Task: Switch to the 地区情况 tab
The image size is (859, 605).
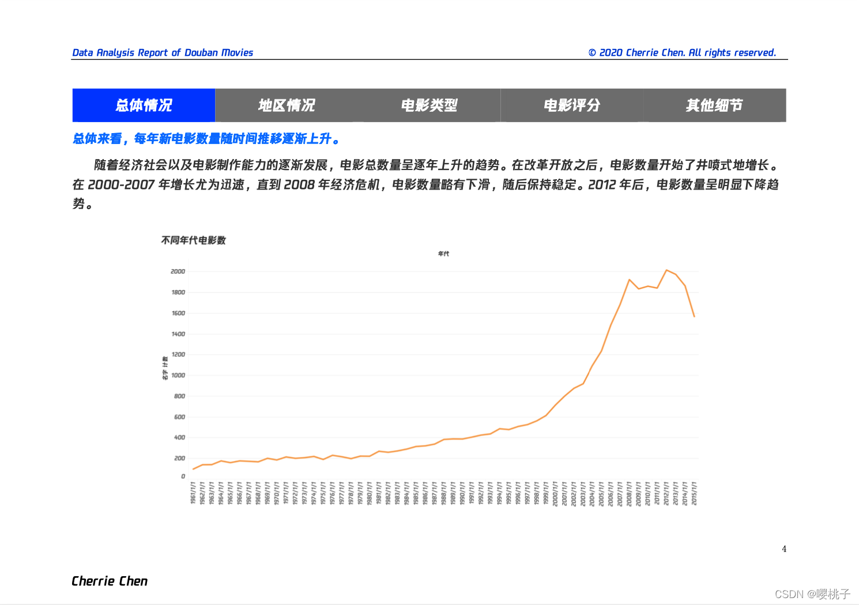Action: [x=287, y=105]
